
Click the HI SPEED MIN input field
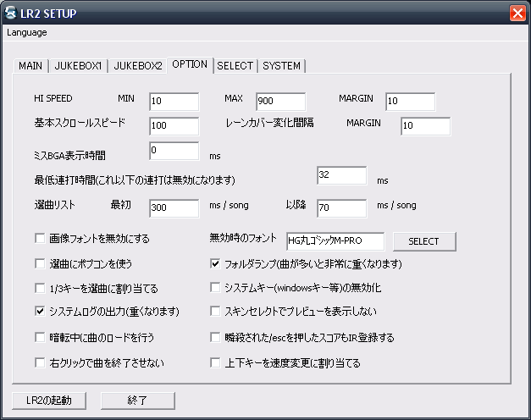174,102
